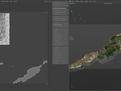Open the Texture Selection menu
The width and height of the screenshot is (121, 91).
tap(5, 2)
